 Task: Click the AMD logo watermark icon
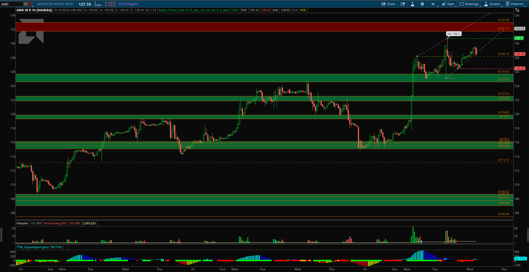[x=31, y=31]
